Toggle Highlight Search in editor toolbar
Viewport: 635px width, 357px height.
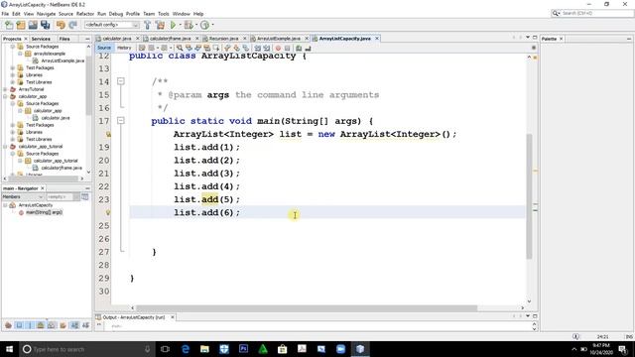tap(207, 48)
